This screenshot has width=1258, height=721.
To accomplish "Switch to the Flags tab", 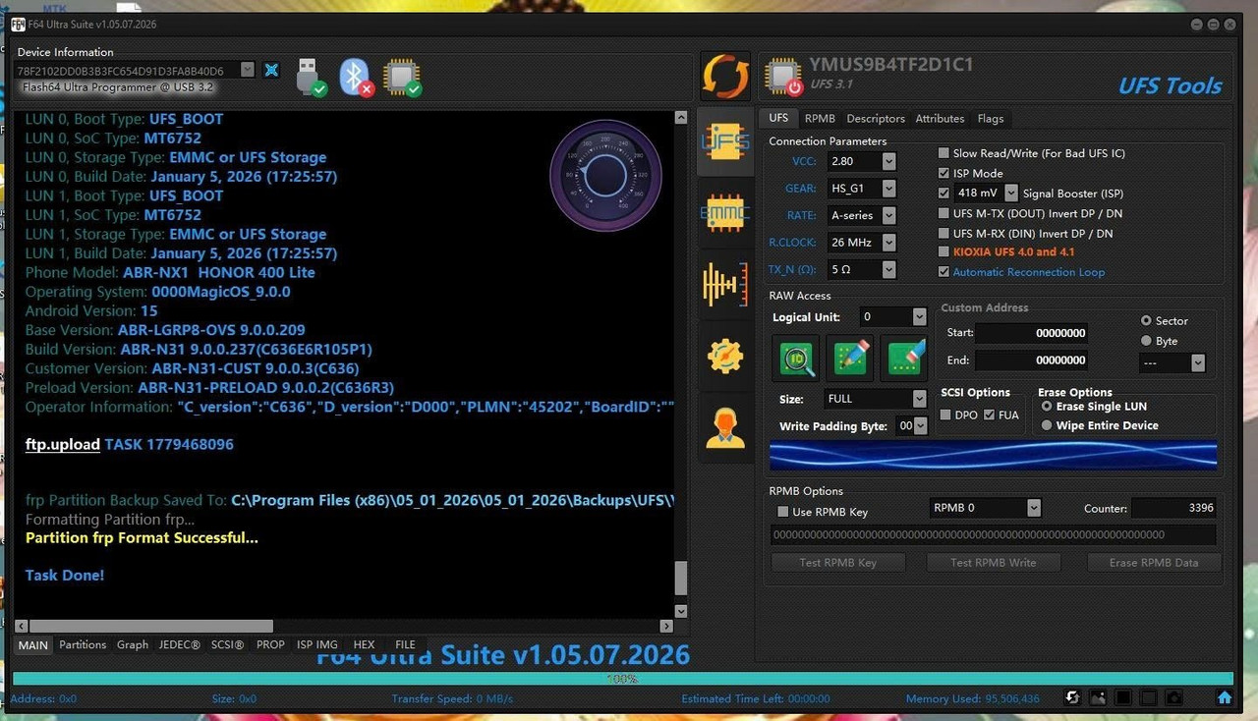I will point(991,118).
